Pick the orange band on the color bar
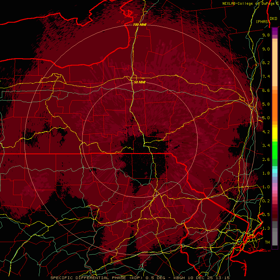This screenshot has width=280, height=280. (275, 107)
